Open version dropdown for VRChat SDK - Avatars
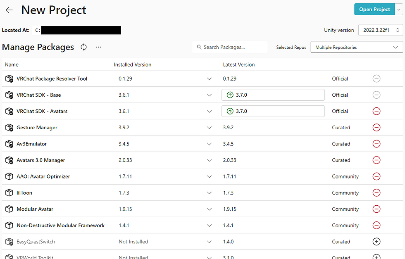405x259 pixels. (x=209, y=111)
